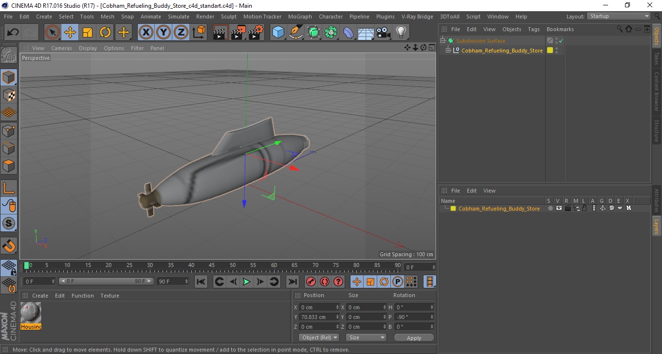Click frame 45 on the timeline ruler

(212, 266)
